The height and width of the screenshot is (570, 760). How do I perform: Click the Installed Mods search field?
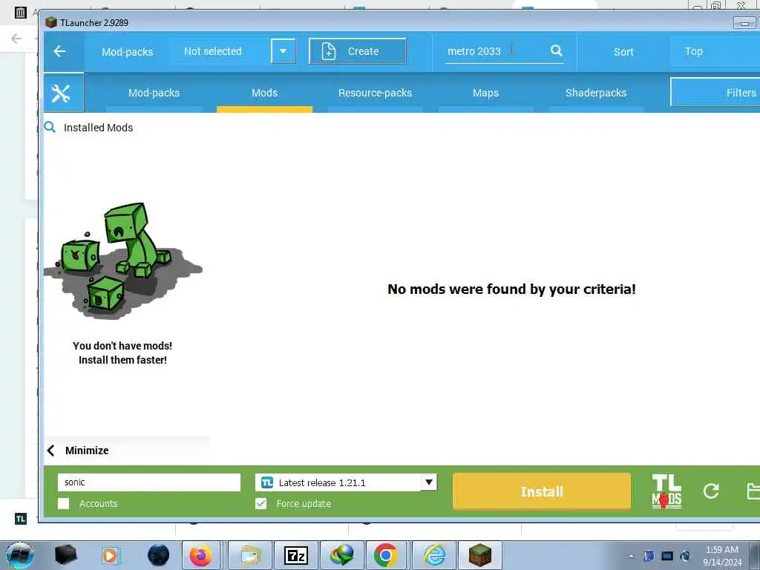pyautogui.click(x=98, y=128)
